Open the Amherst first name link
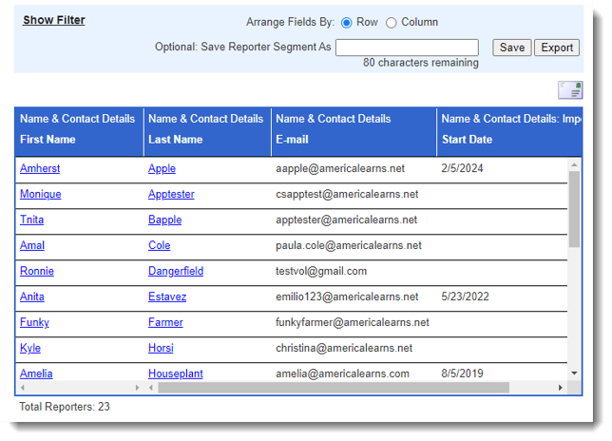Image resolution: width=612 pixels, height=441 pixels. pyautogui.click(x=42, y=168)
